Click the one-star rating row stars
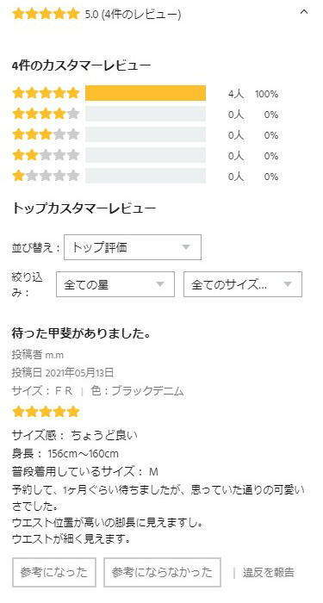The width and height of the screenshot is (323, 603). point(46,177)
